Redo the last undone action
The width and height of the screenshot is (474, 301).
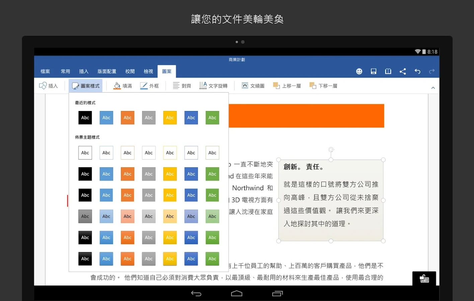(x=431, y=71)
